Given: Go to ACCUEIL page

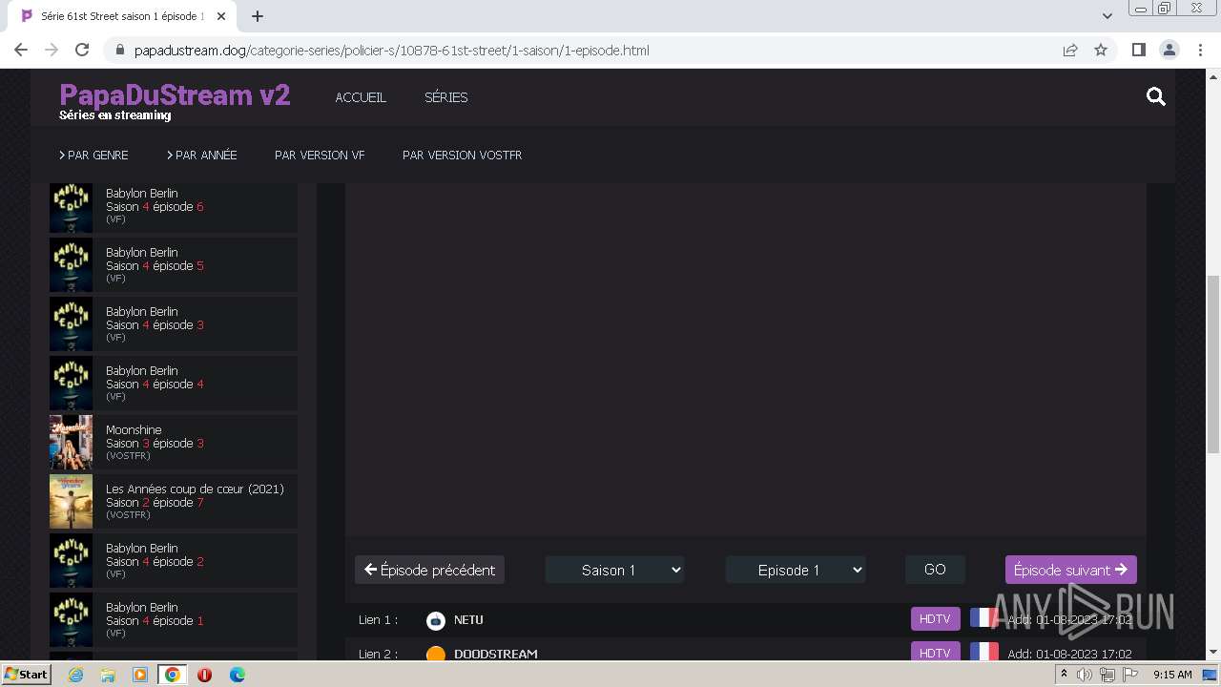Looking at the screenshot, I should tap(361, 97).
